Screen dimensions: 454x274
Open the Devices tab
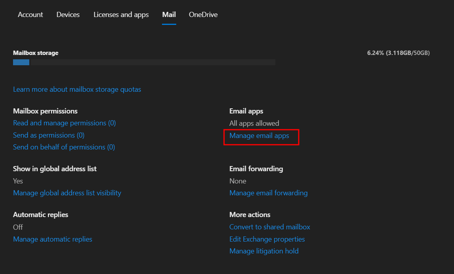pyautogui.click(x=68, y=15)
